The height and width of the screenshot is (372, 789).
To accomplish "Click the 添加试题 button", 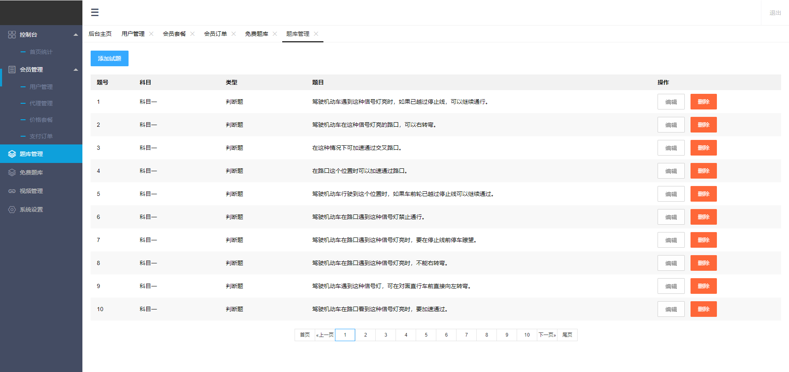I will click(110, 58).
